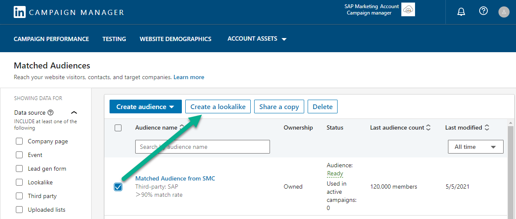Sort by Last audience count arrows
This screenshot has width=516, height=219.
[429, 127]
